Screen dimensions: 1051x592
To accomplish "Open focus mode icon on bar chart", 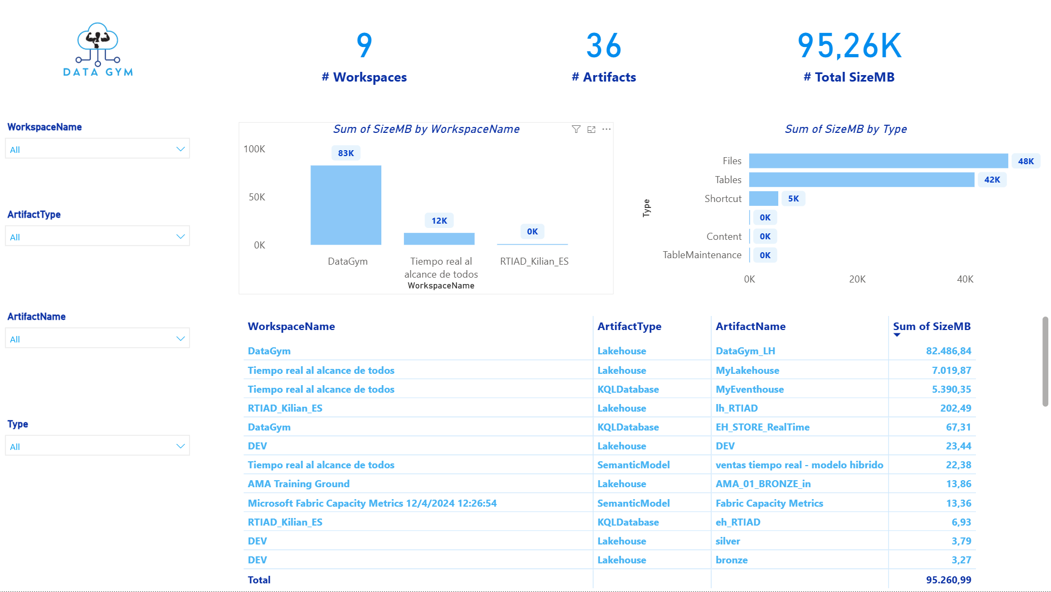I will click(591, 129).
